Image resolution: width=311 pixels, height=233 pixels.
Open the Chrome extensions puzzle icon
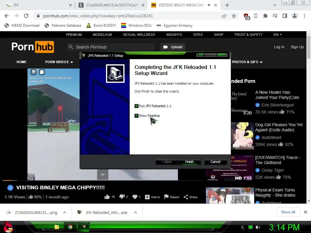click(265, 16)
